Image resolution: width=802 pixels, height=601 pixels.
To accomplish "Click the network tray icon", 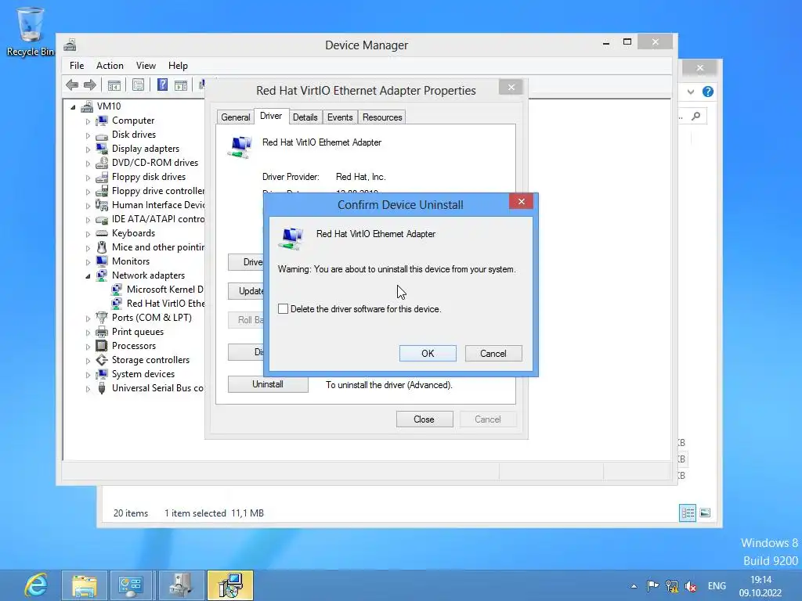I will (x=672, y=586).
